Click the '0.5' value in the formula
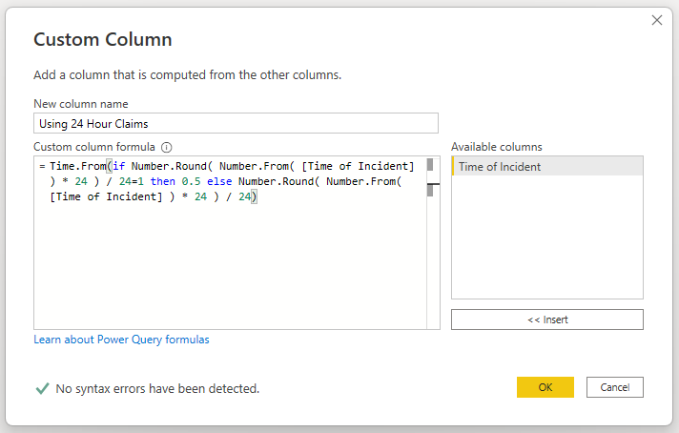The image size is (679, 433). click(x=191, y=181)
